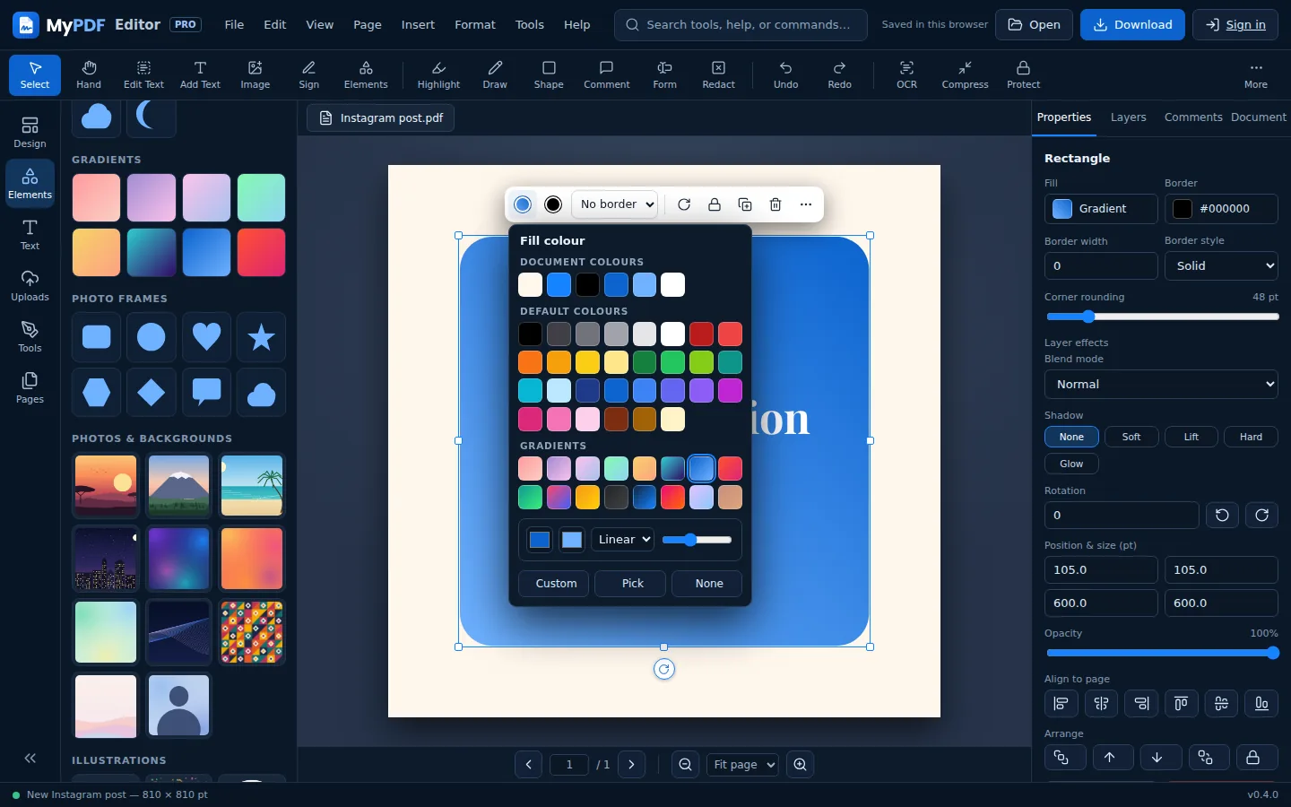Duplicate shape from the floating toolbar

[x=745, y=204]
